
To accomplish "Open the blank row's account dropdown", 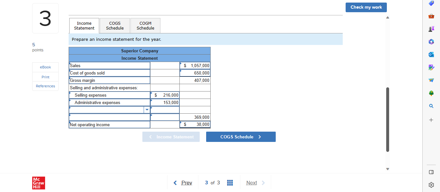I will coord(147,109).
